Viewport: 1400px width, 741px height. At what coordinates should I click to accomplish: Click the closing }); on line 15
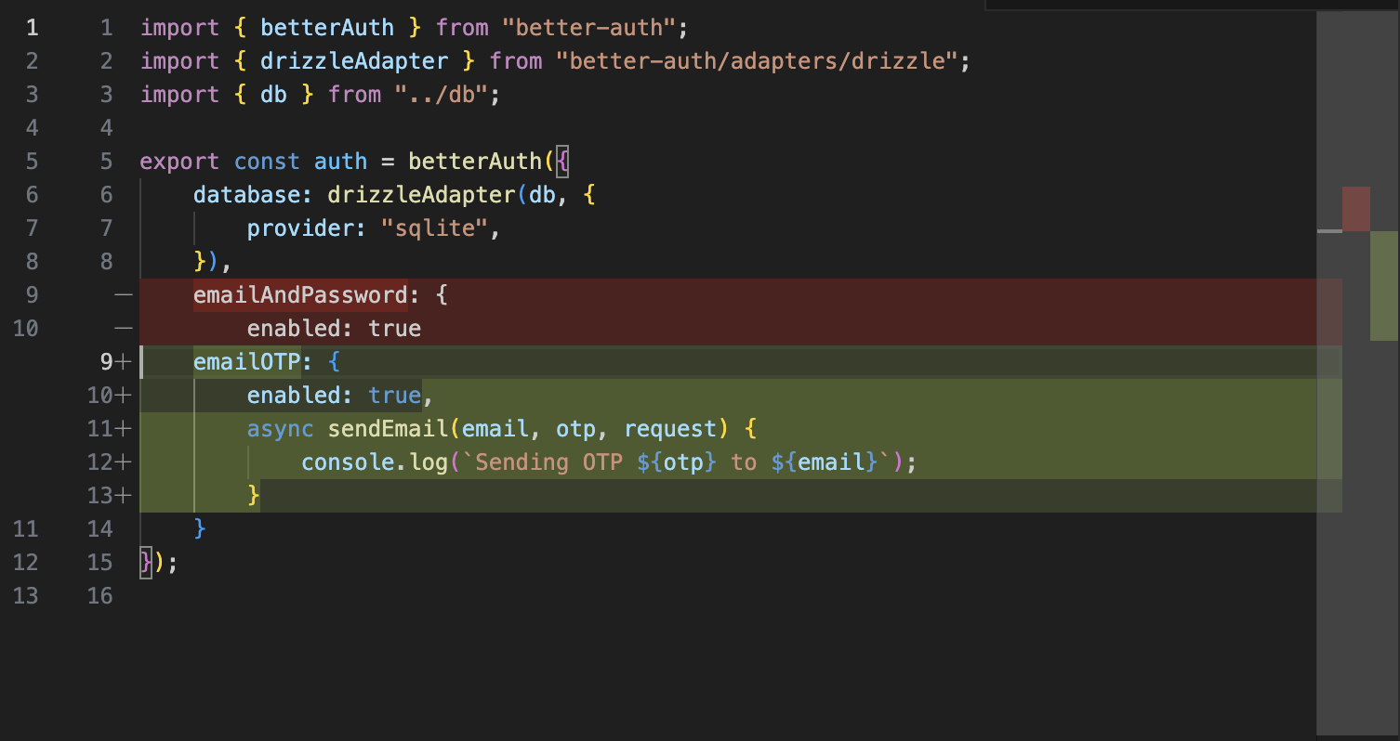pos(158,563)
